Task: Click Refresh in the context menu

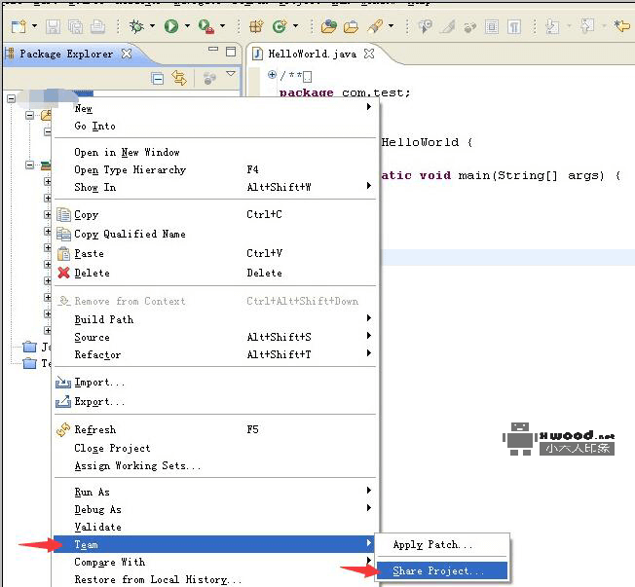Action: pyautogui.click(x=215, y=429)
